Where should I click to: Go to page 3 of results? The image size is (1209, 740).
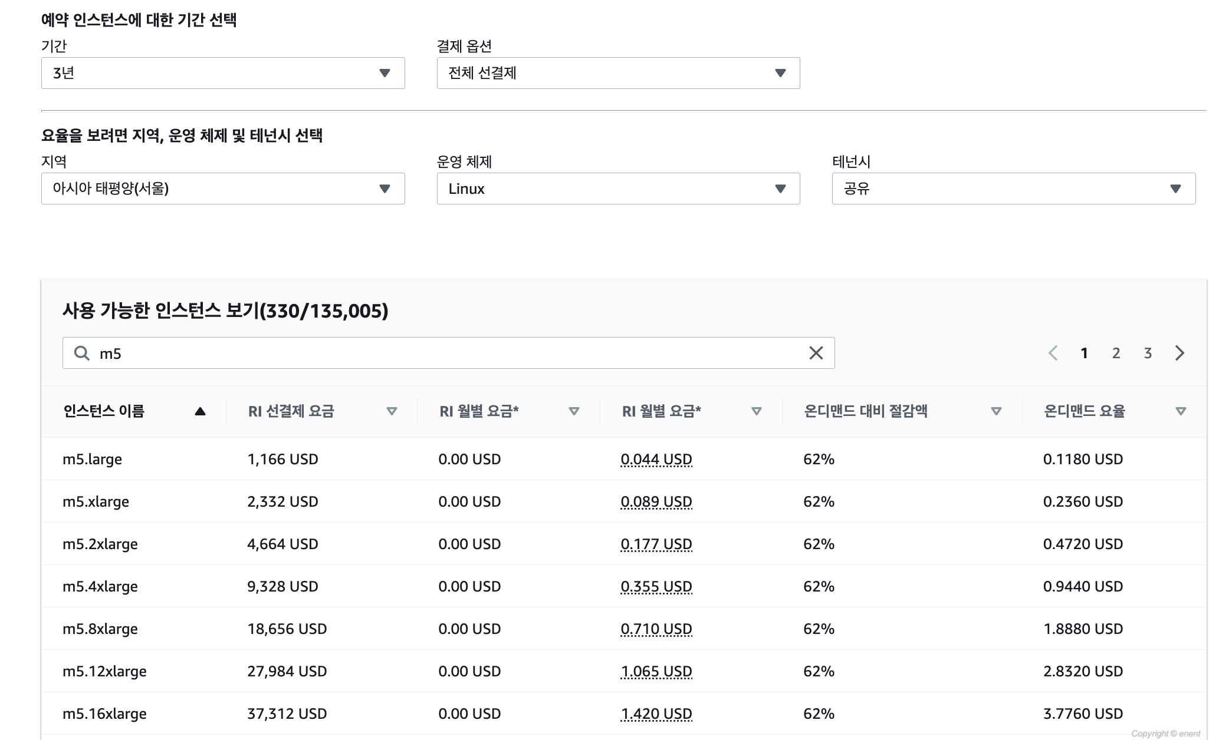(1148, 353)
